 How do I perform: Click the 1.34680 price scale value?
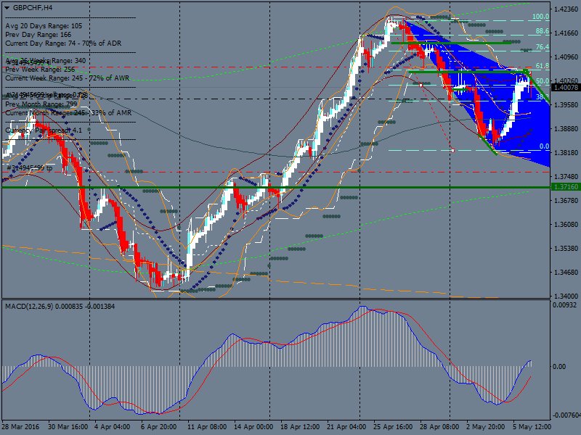[566, 273]
